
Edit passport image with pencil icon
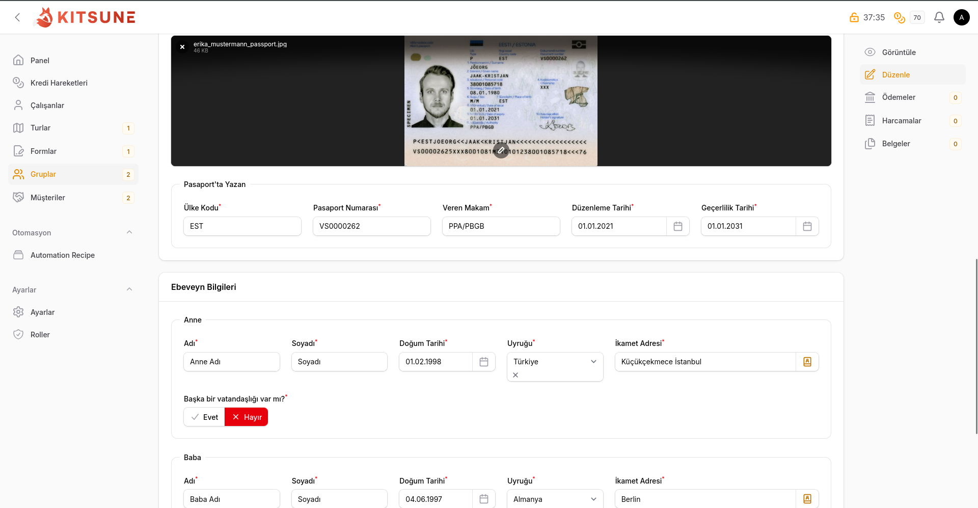(x=501, y=150)
